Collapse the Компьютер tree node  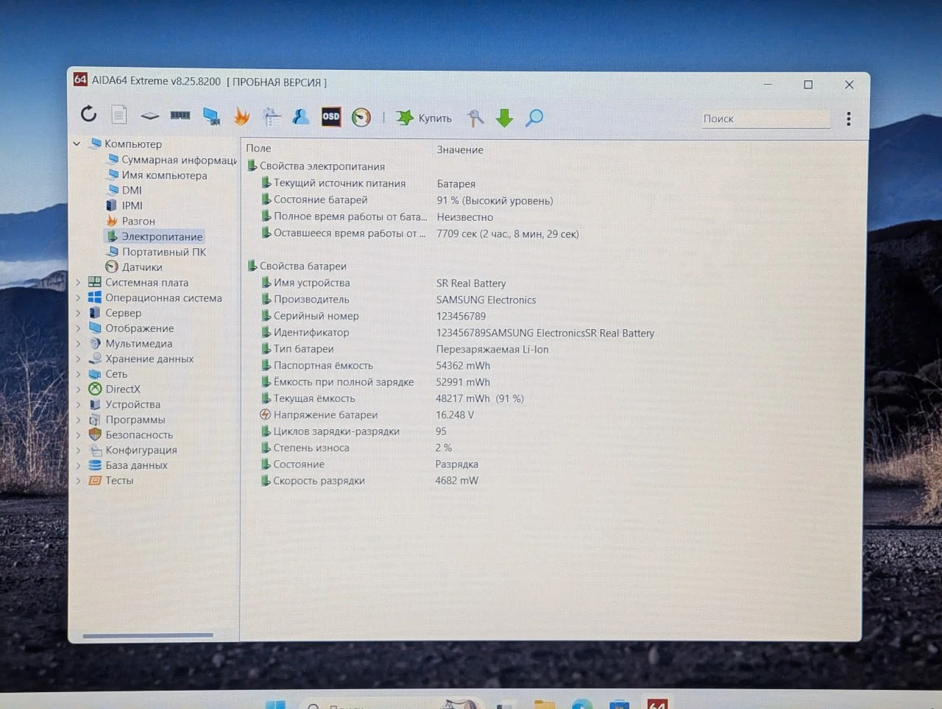click(x=77, y=144)
